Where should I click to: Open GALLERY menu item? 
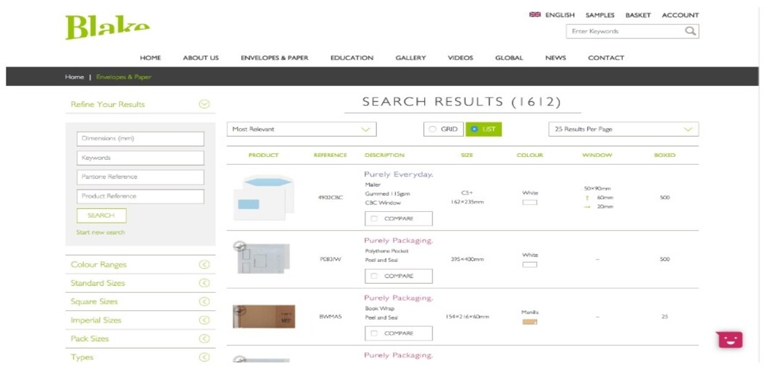tap(410, 58)
